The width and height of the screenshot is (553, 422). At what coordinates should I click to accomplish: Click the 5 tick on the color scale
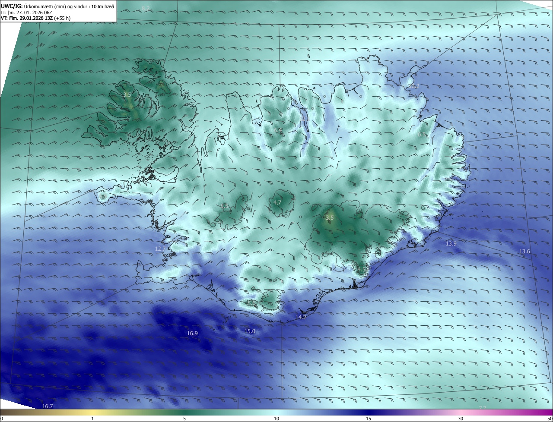[184, 419]
